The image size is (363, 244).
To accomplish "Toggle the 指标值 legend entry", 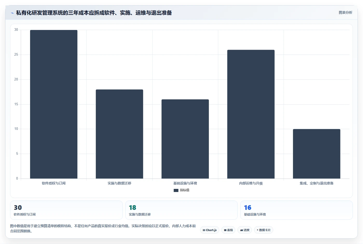I will point(181,190).
